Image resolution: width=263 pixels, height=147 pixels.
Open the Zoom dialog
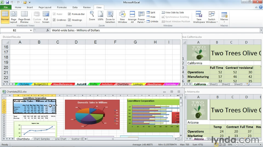pyautogui.click(x=92, y=16)
